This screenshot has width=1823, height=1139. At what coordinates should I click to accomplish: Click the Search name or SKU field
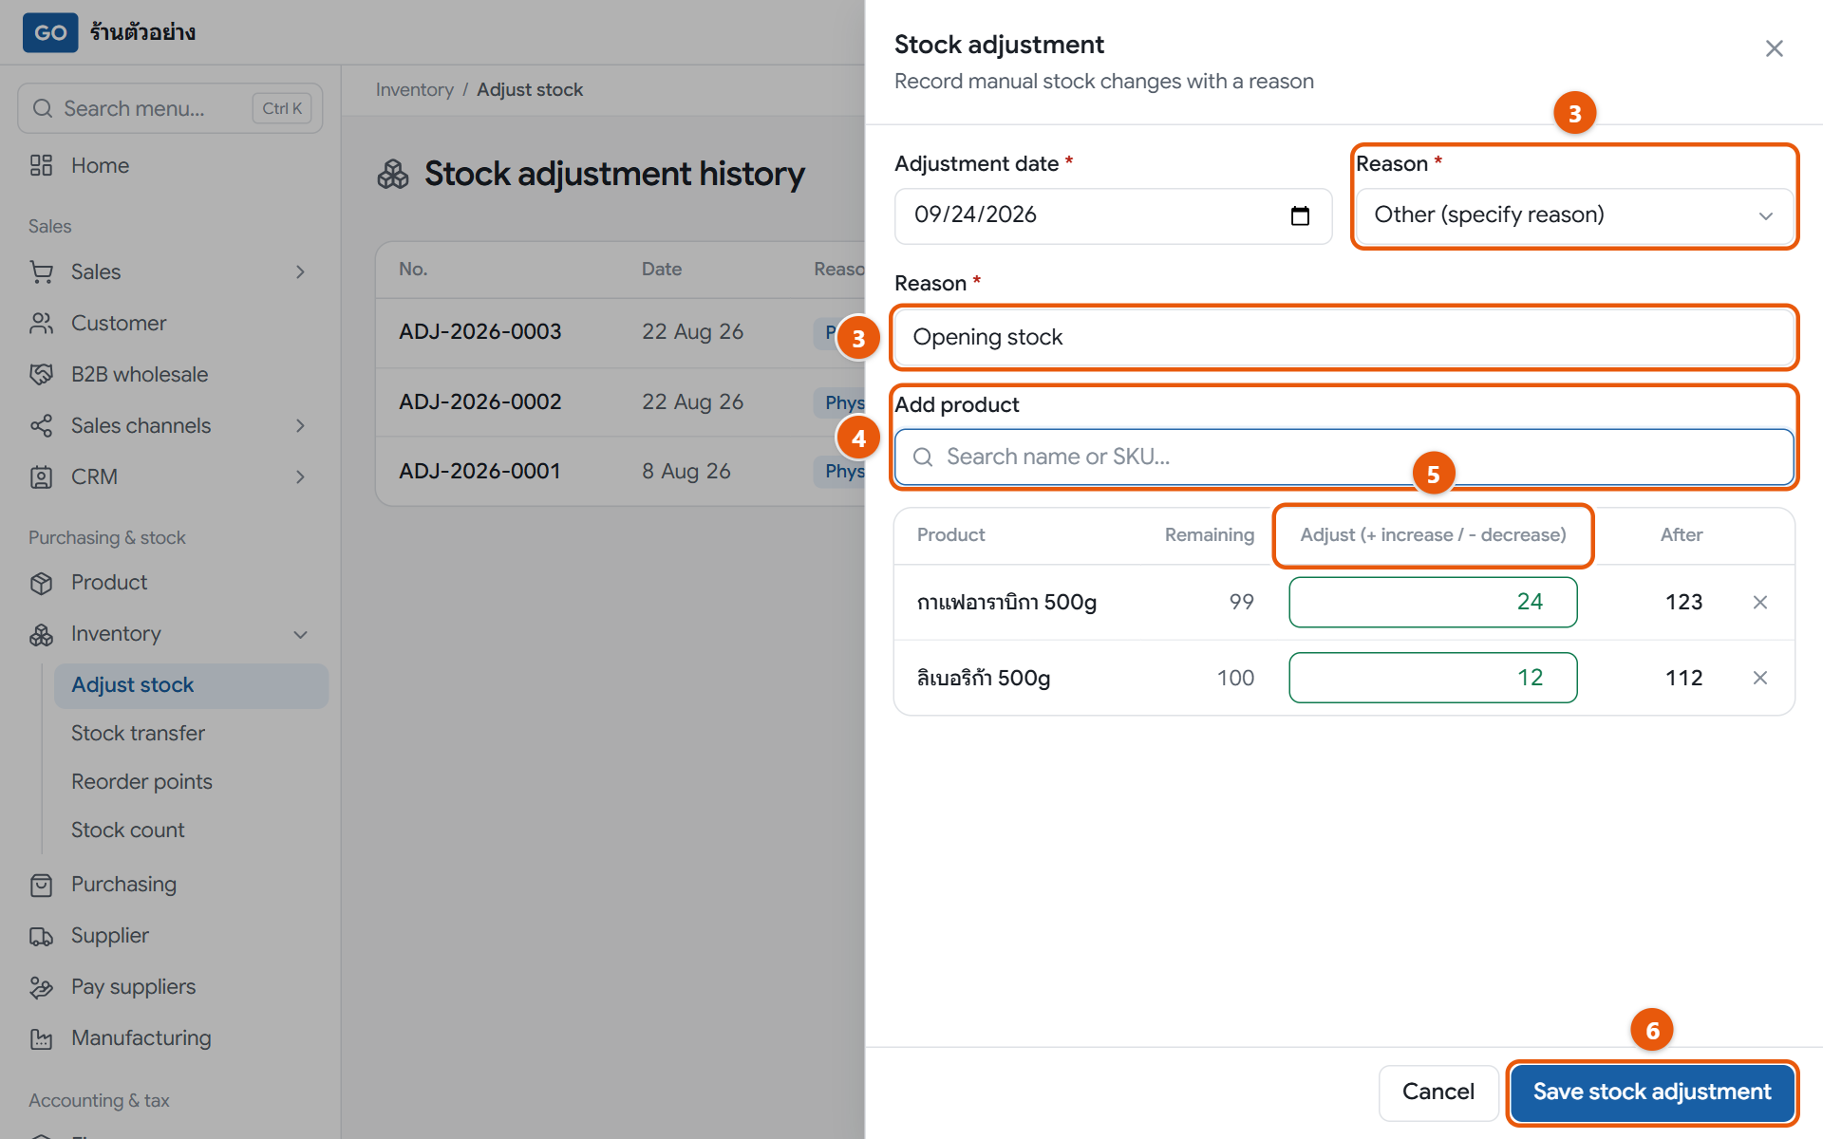tap(1344, 457)
